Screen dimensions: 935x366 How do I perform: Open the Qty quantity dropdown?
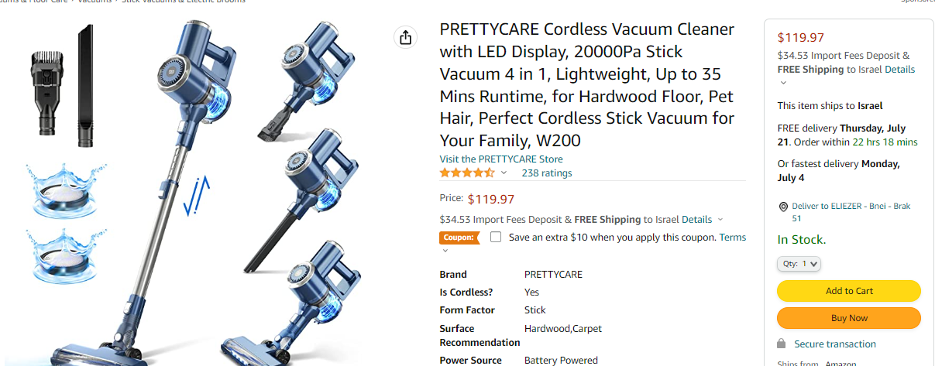point(799,264)
